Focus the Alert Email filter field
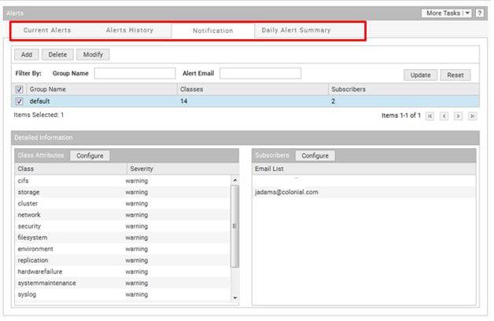This screenshot has height=321, width=494. click(260, 74)
